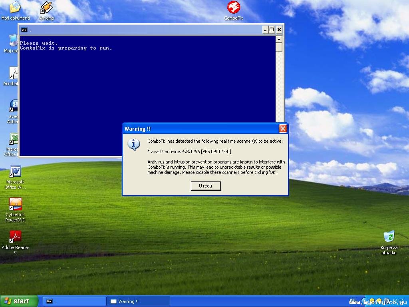Viewport: 409px width, 307px height.
Task: Click the info icon in Warning dialog
Action: click(x=134, y=144)
